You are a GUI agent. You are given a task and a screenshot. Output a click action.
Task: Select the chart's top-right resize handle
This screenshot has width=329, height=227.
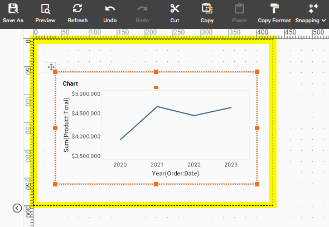click(257, 72)
